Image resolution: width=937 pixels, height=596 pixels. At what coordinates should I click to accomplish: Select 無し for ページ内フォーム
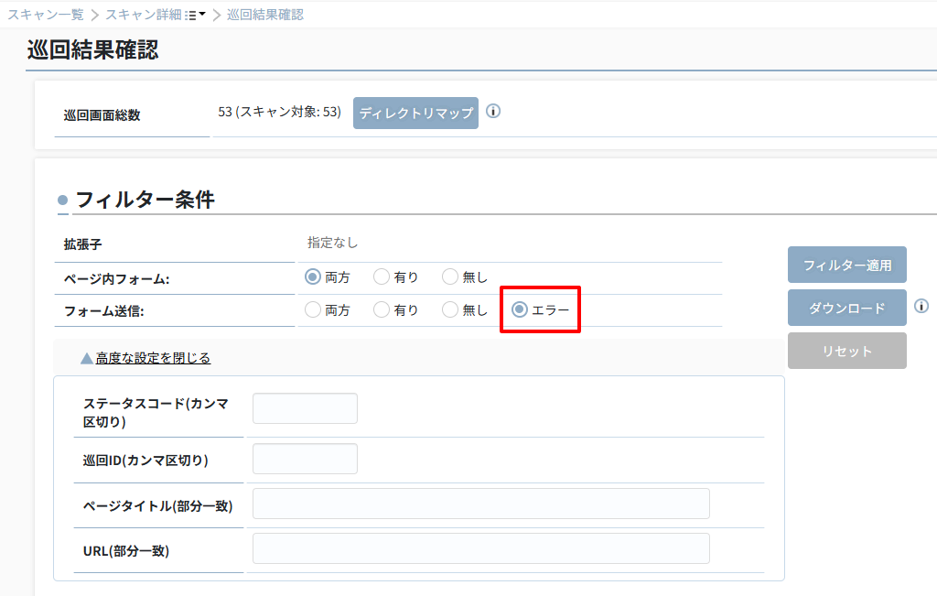[450, 276]
